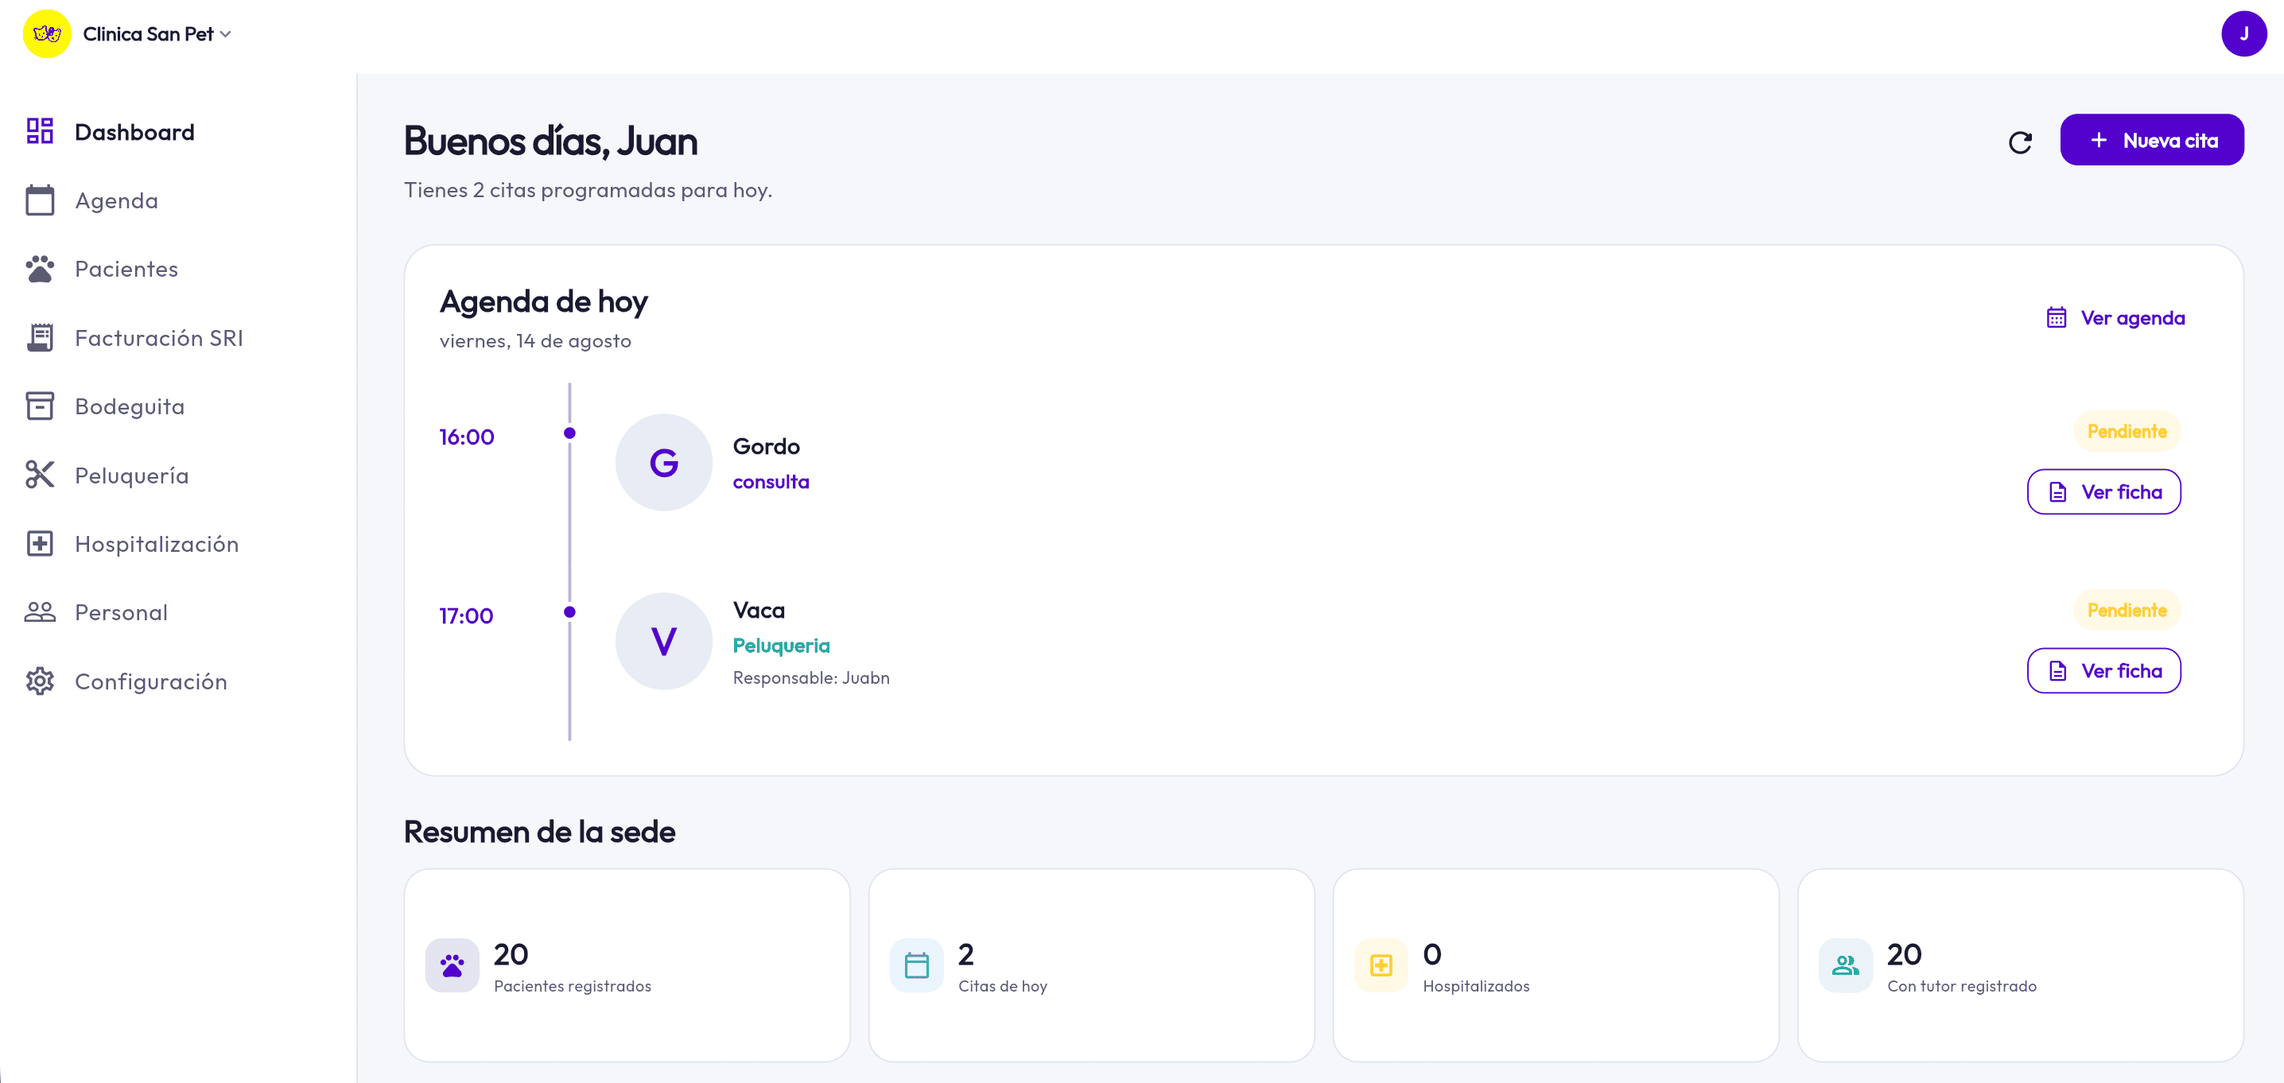
Task: Click the Agenda calendar icon in sidebar
Action: point(40,200)
